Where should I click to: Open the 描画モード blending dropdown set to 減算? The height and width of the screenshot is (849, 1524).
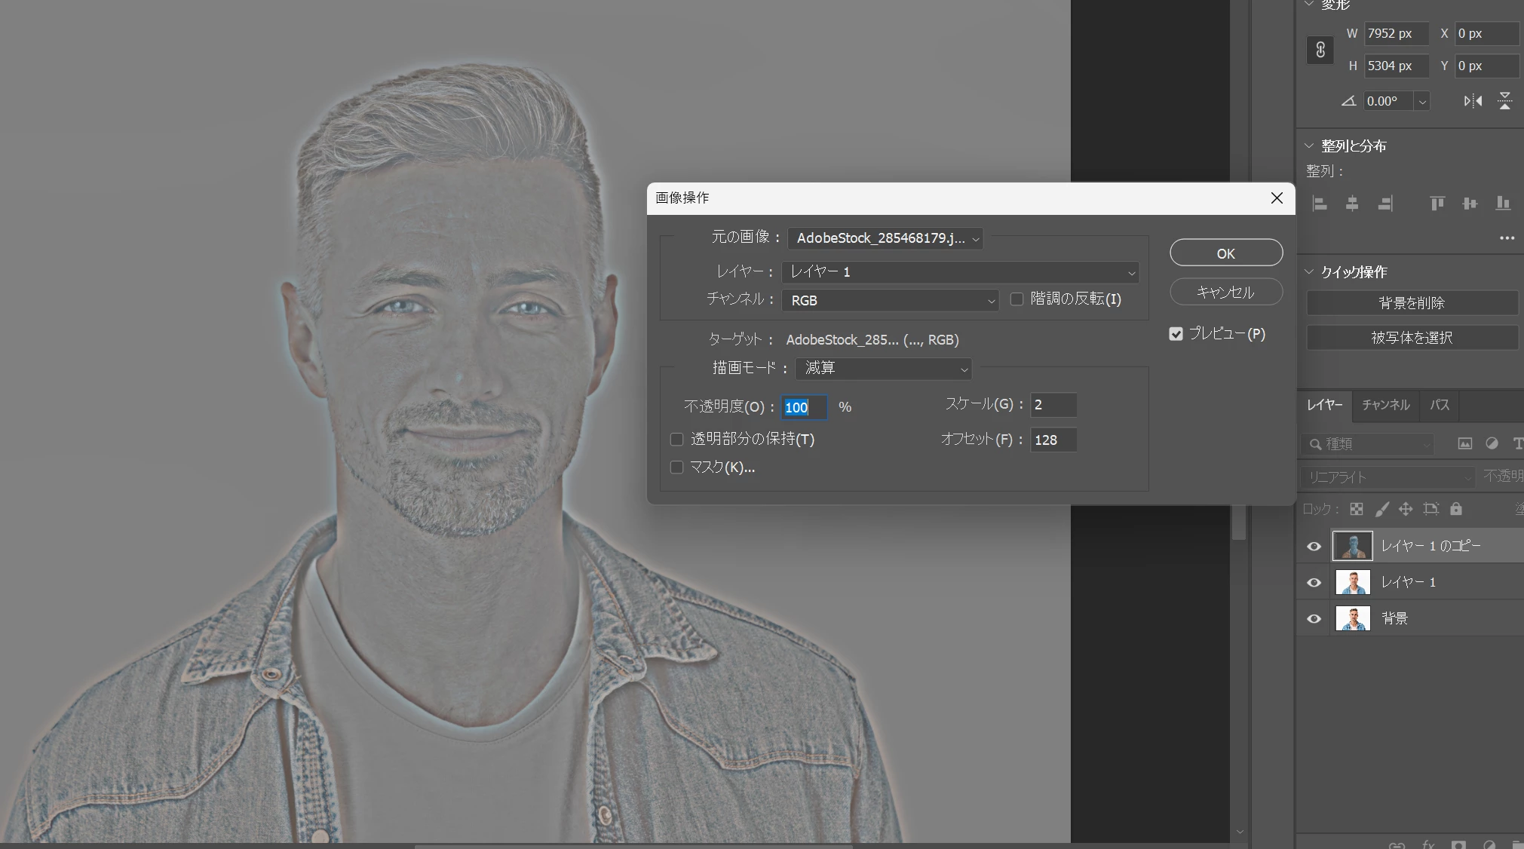coord(883,368)
